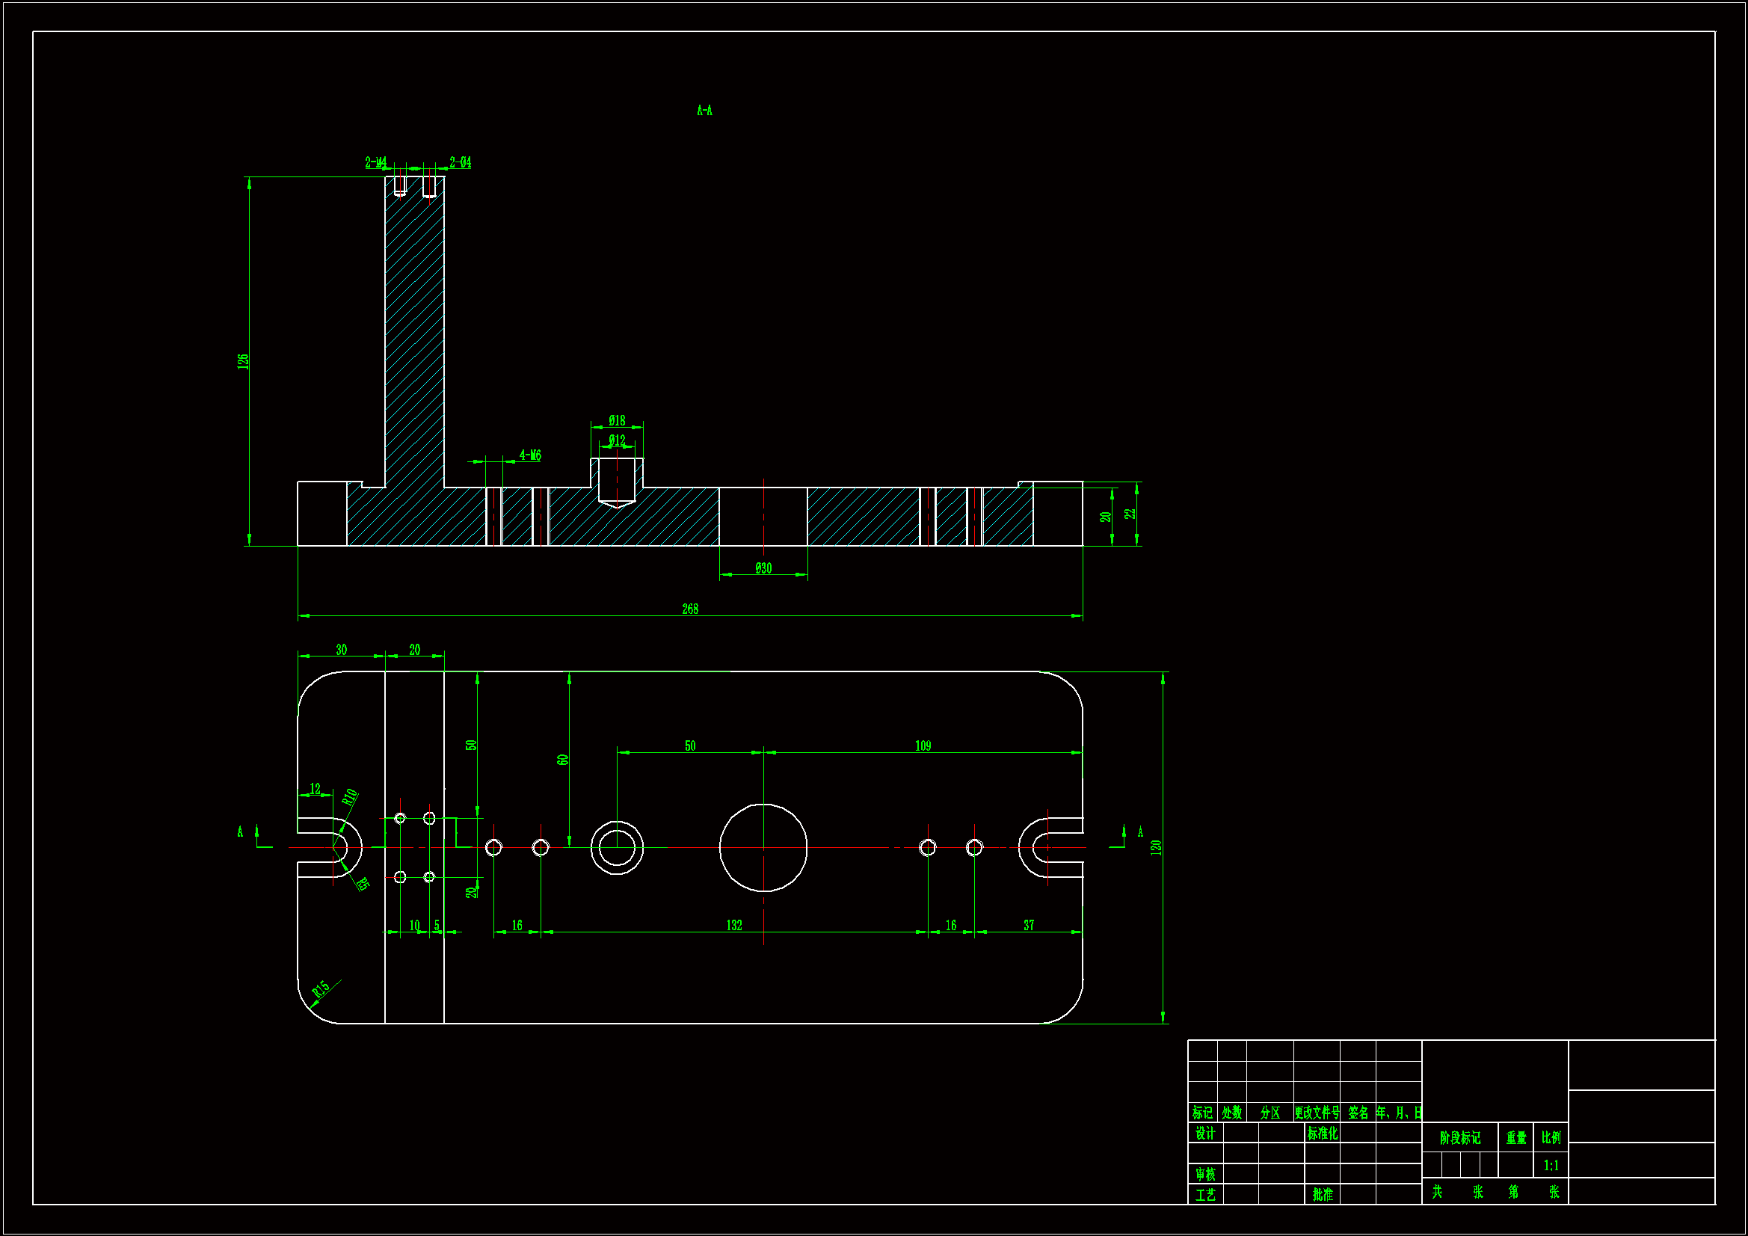Viewport: 1748px width, 1236px height.
Task: Select the 109 horizontal dimension text
Action: (x=923, y=746)
